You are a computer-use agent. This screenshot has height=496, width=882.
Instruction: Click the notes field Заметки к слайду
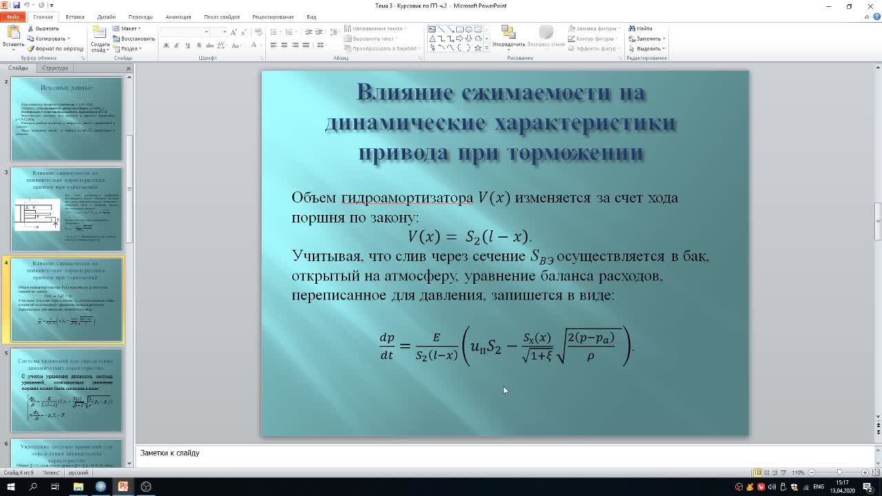tap(504, 453)
